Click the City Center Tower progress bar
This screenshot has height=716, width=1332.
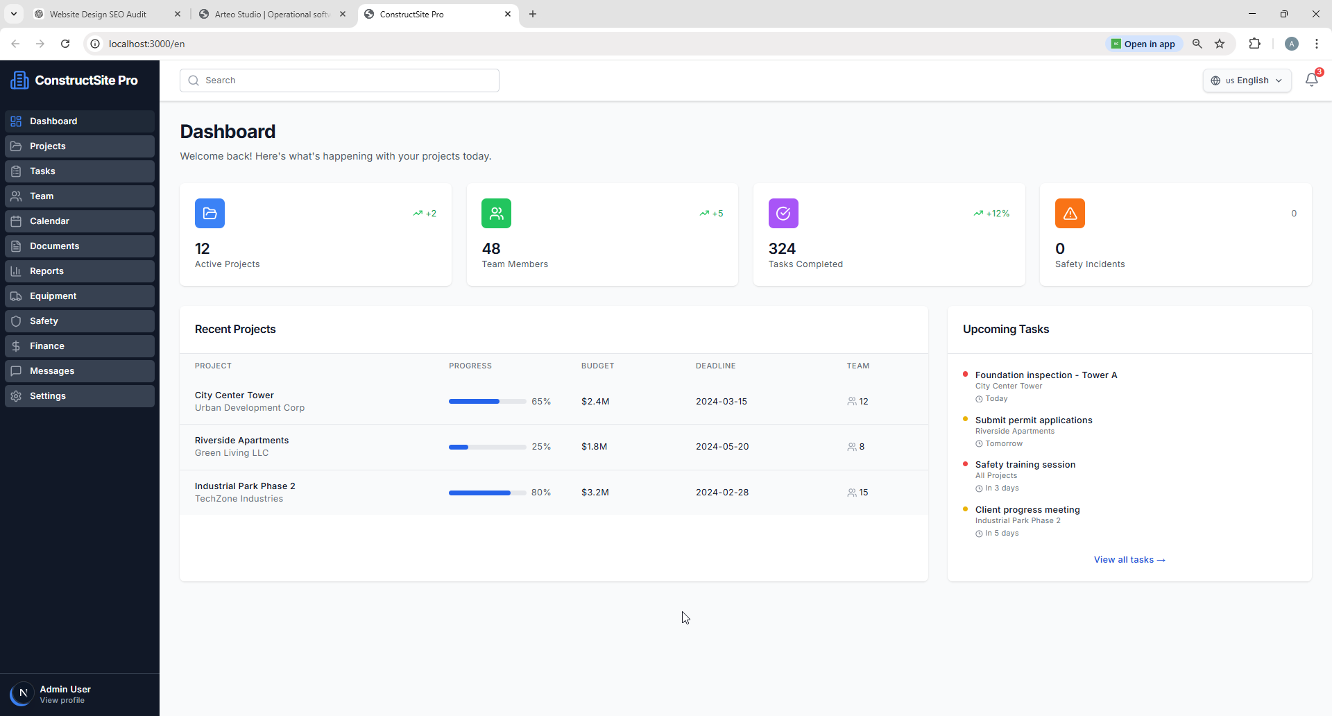(487, 402)
